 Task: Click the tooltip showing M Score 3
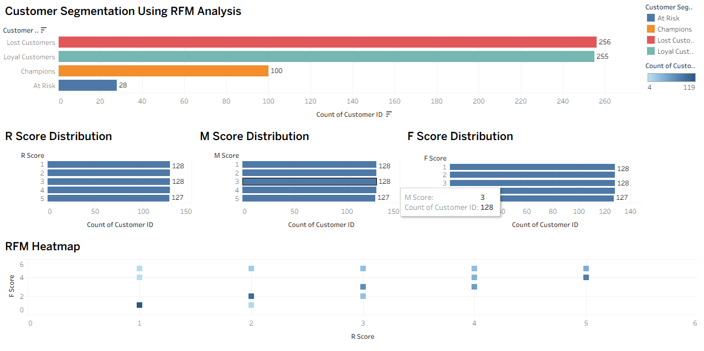pos(450,202)
